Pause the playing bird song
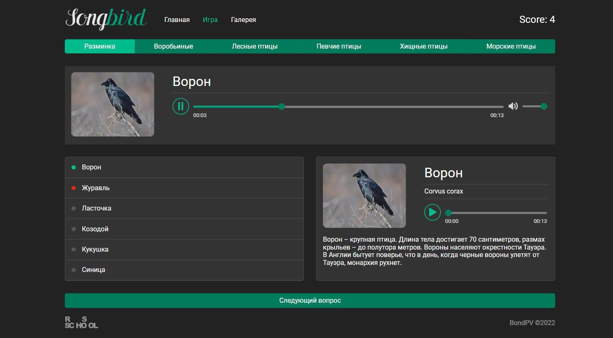The width and height of the screenshot is (613, 338). click(181, 106)
